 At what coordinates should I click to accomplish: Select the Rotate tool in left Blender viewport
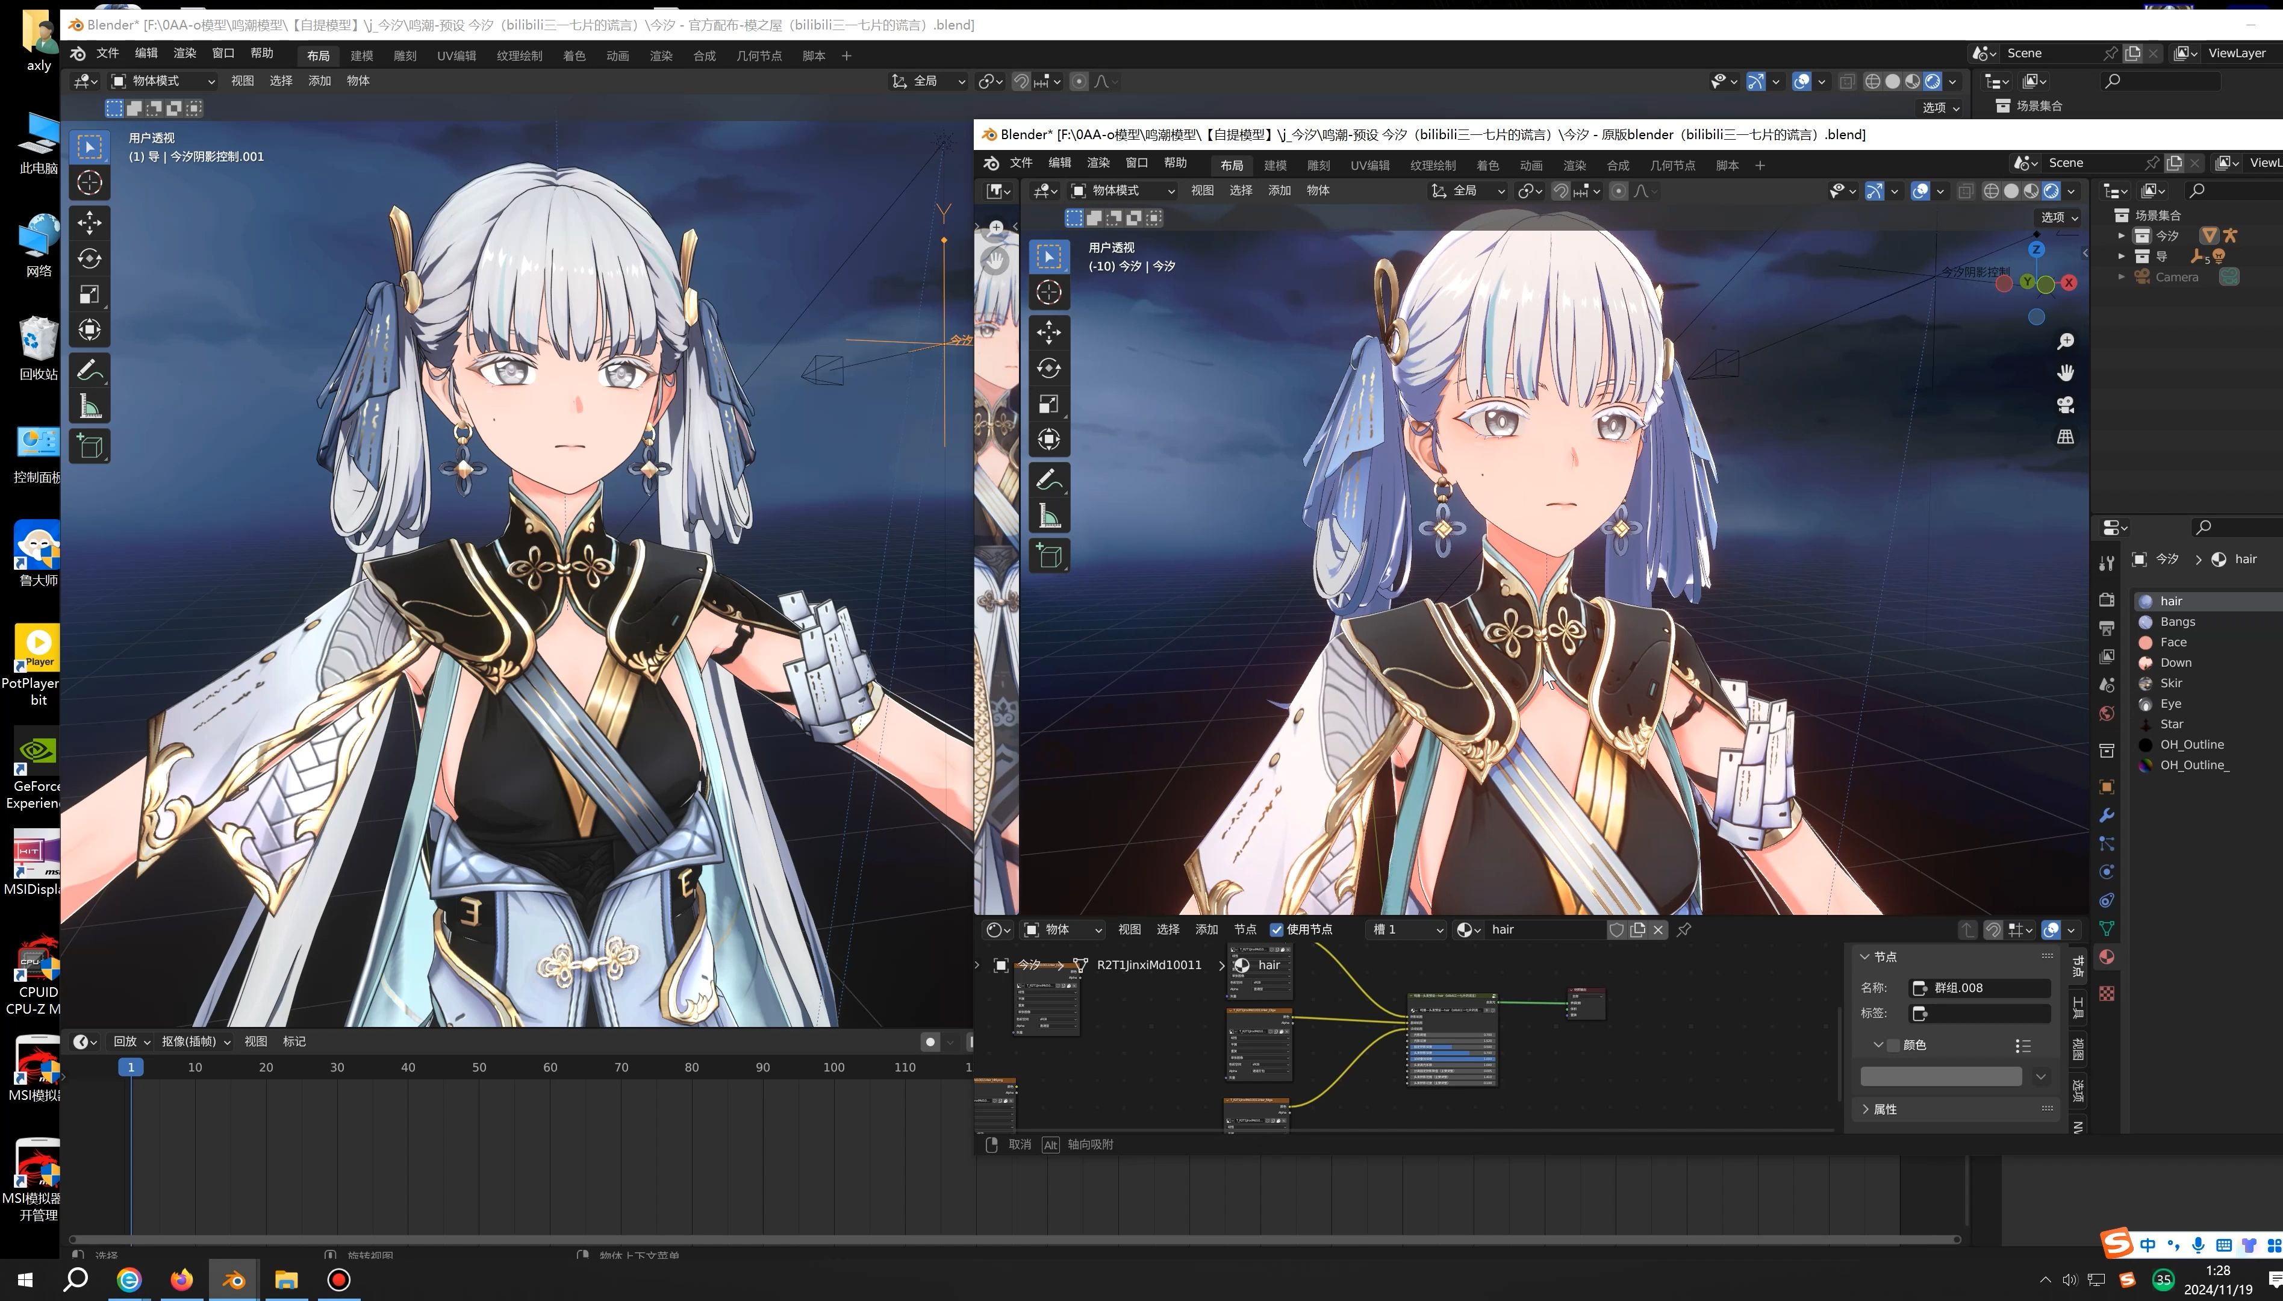pyautogui.click(x=89, y=258)
